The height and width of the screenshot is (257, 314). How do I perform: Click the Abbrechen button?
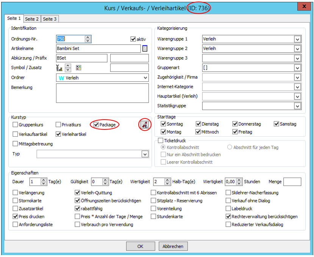tap(173, 246)
